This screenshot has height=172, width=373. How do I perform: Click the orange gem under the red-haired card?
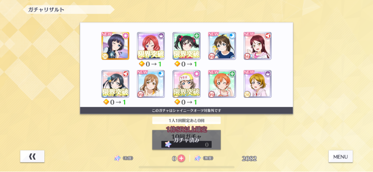[x=142, y=64]
